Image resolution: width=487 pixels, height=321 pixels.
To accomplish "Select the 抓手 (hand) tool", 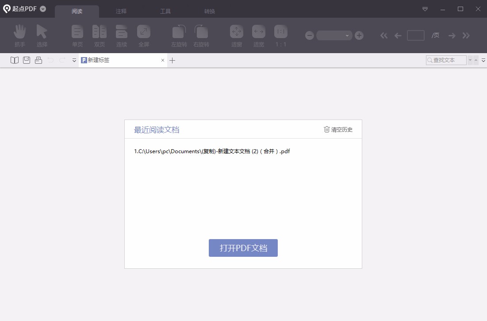I will [x=19, y=35].
